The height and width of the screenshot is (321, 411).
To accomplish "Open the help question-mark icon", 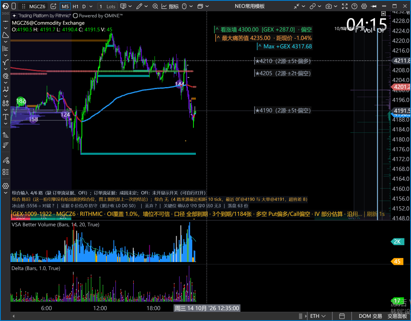I will point(354,6).
